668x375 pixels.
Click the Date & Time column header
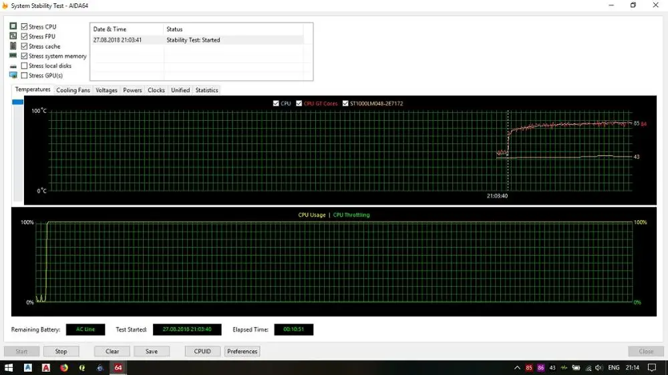(127, 29)
